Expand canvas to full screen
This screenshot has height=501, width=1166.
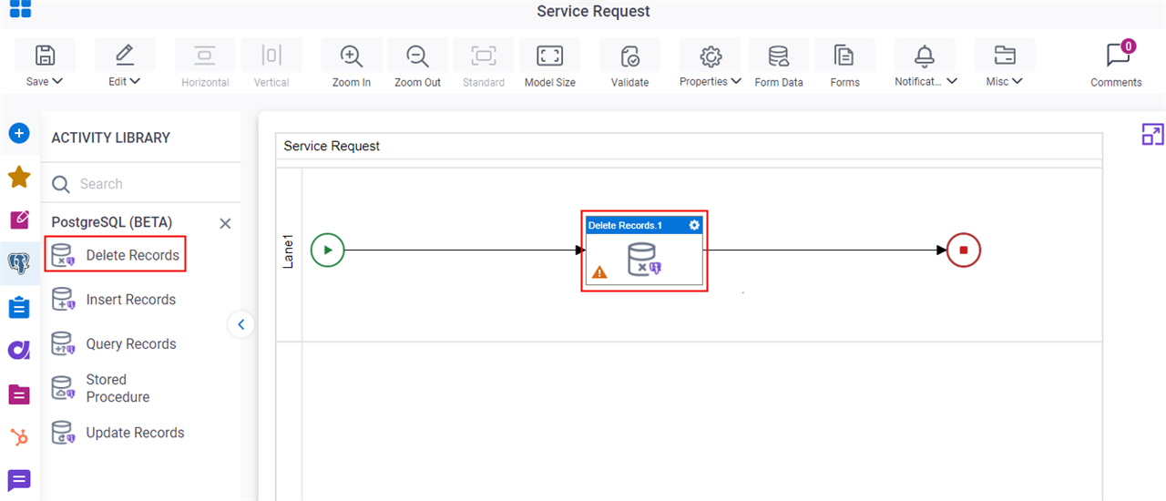pos(1152,135)
